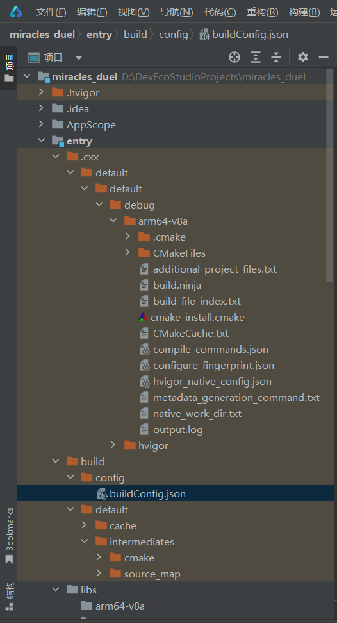The height and width of the screenshot is (623, 337).
Task: Select additional_project_files.txt
Action: pyautogui.click(x=215, y=269)
